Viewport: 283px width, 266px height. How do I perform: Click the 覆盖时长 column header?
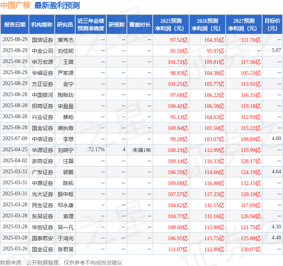pos(140,25)
